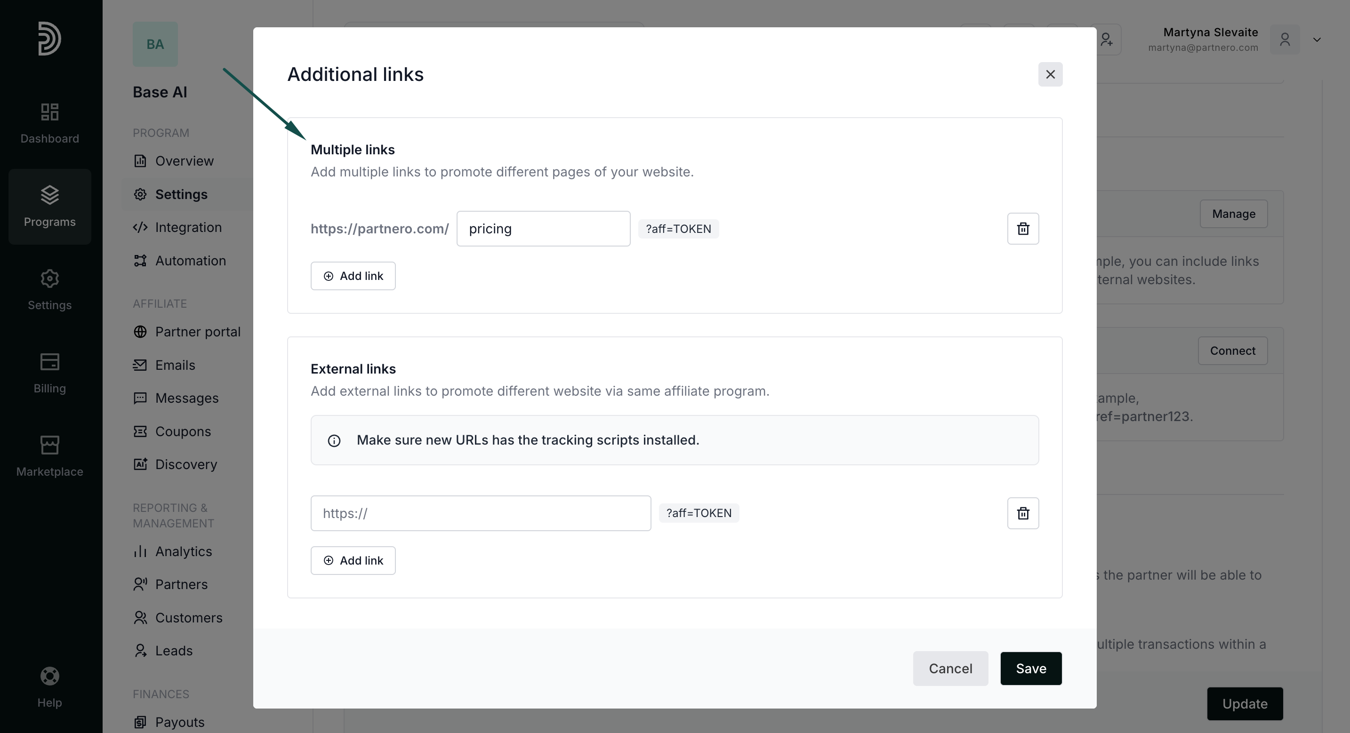
Task: Click the pricing path input field
Action: [543, 229]
